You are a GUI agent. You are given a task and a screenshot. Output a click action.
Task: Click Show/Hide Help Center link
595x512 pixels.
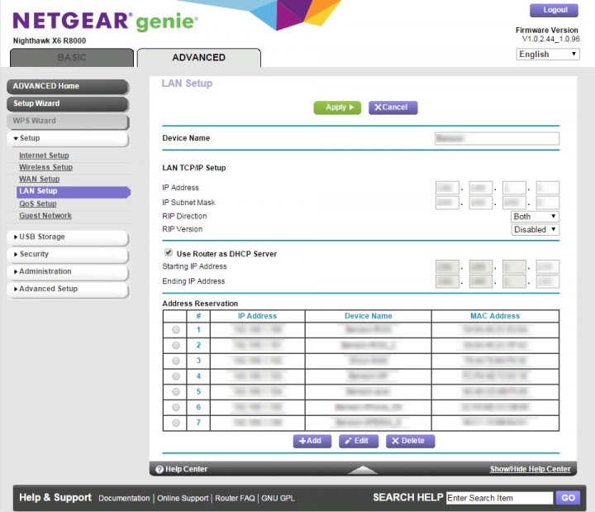tap(530, 469)
